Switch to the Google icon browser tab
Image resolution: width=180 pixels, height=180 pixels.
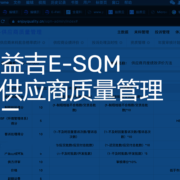click(x=175, y=12)
